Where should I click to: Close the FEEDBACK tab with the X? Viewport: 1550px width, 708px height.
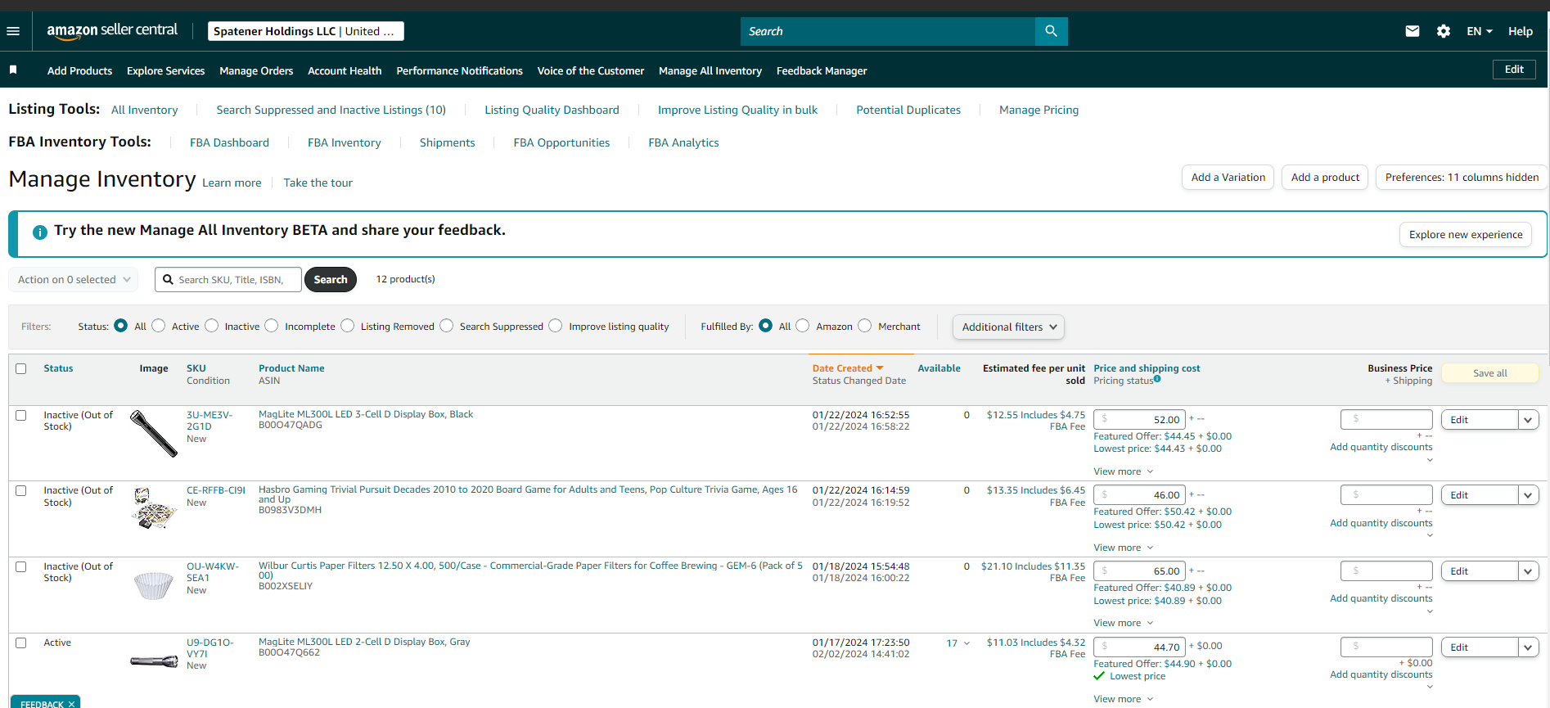[72, 704]
